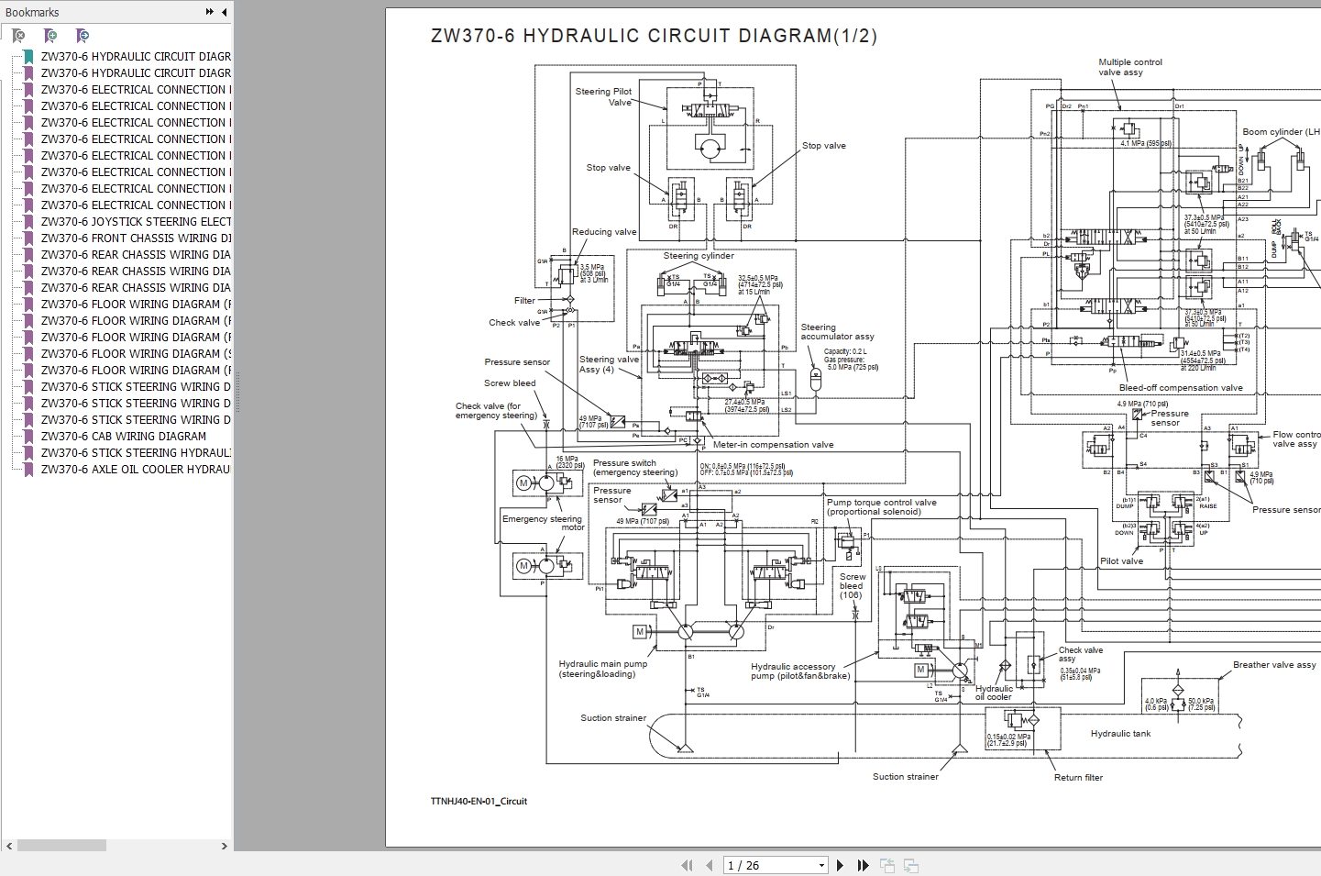Viewport: 1321px width, 876px height.
Task: Click bookmark icon of CAB WIRING DIAGRAM row
Action: [x=28, y=437]
